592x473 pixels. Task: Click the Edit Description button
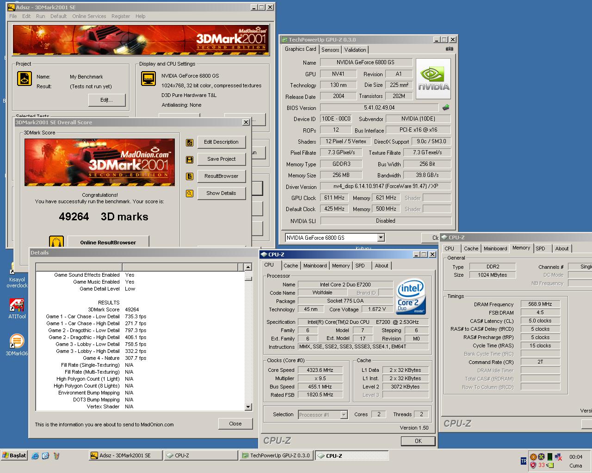coord(221,142)
